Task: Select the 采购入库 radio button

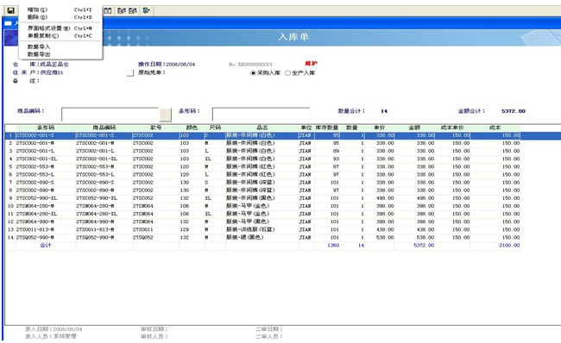Action: point(253,73)
